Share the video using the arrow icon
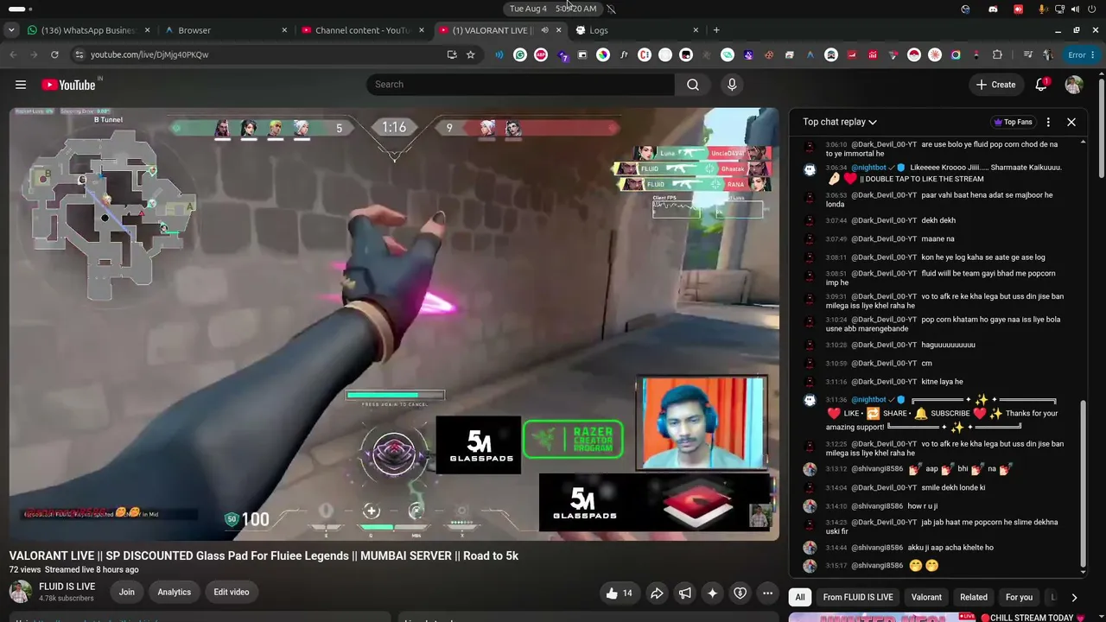This screenshot has height=622, width=1106. [x=657, y=593]
